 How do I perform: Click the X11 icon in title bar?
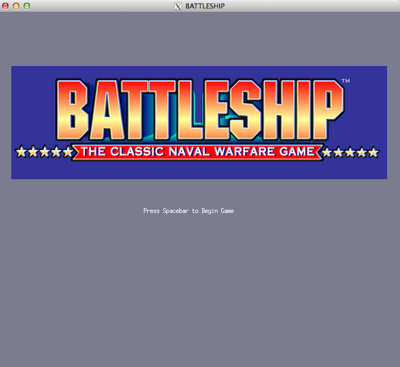tap(178, 6)
